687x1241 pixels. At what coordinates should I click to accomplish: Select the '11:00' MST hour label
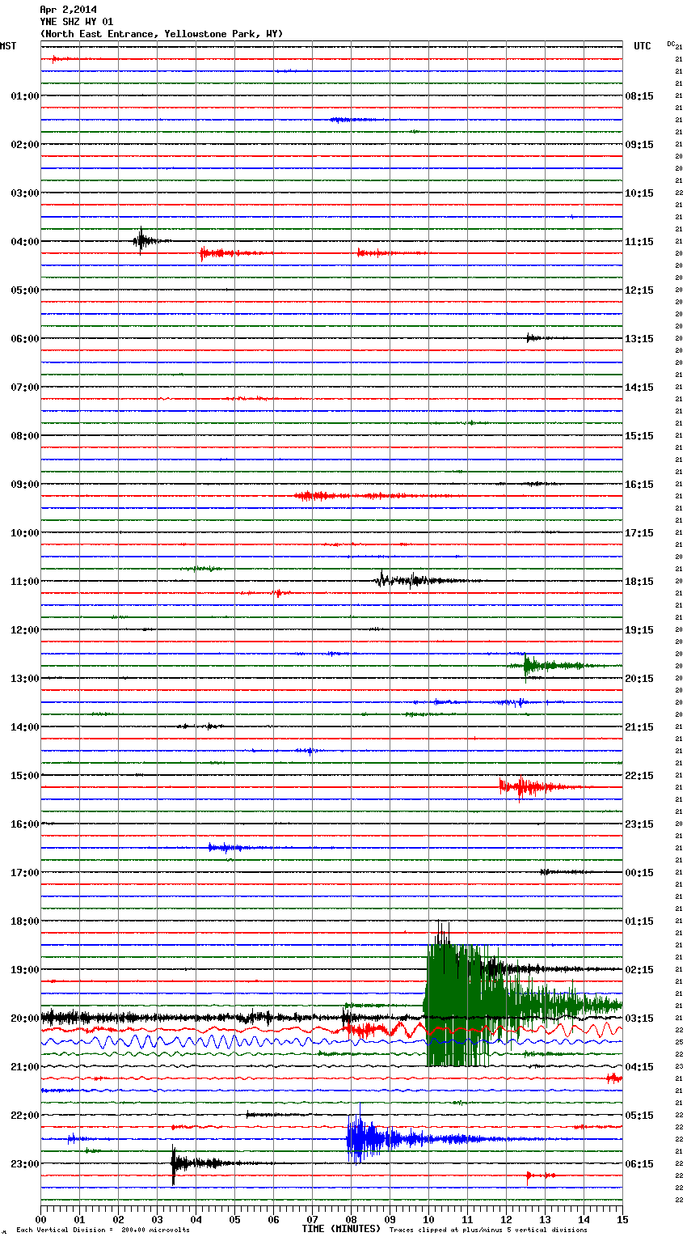pyautogui.click(x=25, y=582)
